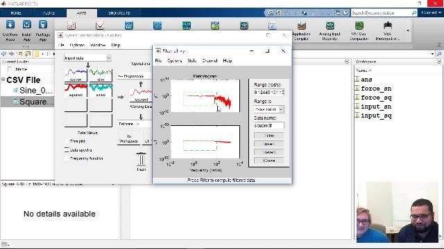Click the Install App icon
This screenshot has height=249, width=444.
26,25
